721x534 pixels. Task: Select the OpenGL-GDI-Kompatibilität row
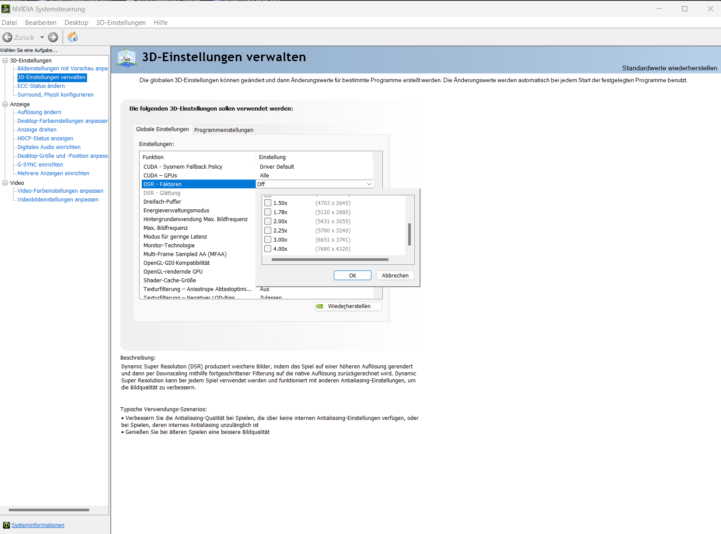(199, 263)
